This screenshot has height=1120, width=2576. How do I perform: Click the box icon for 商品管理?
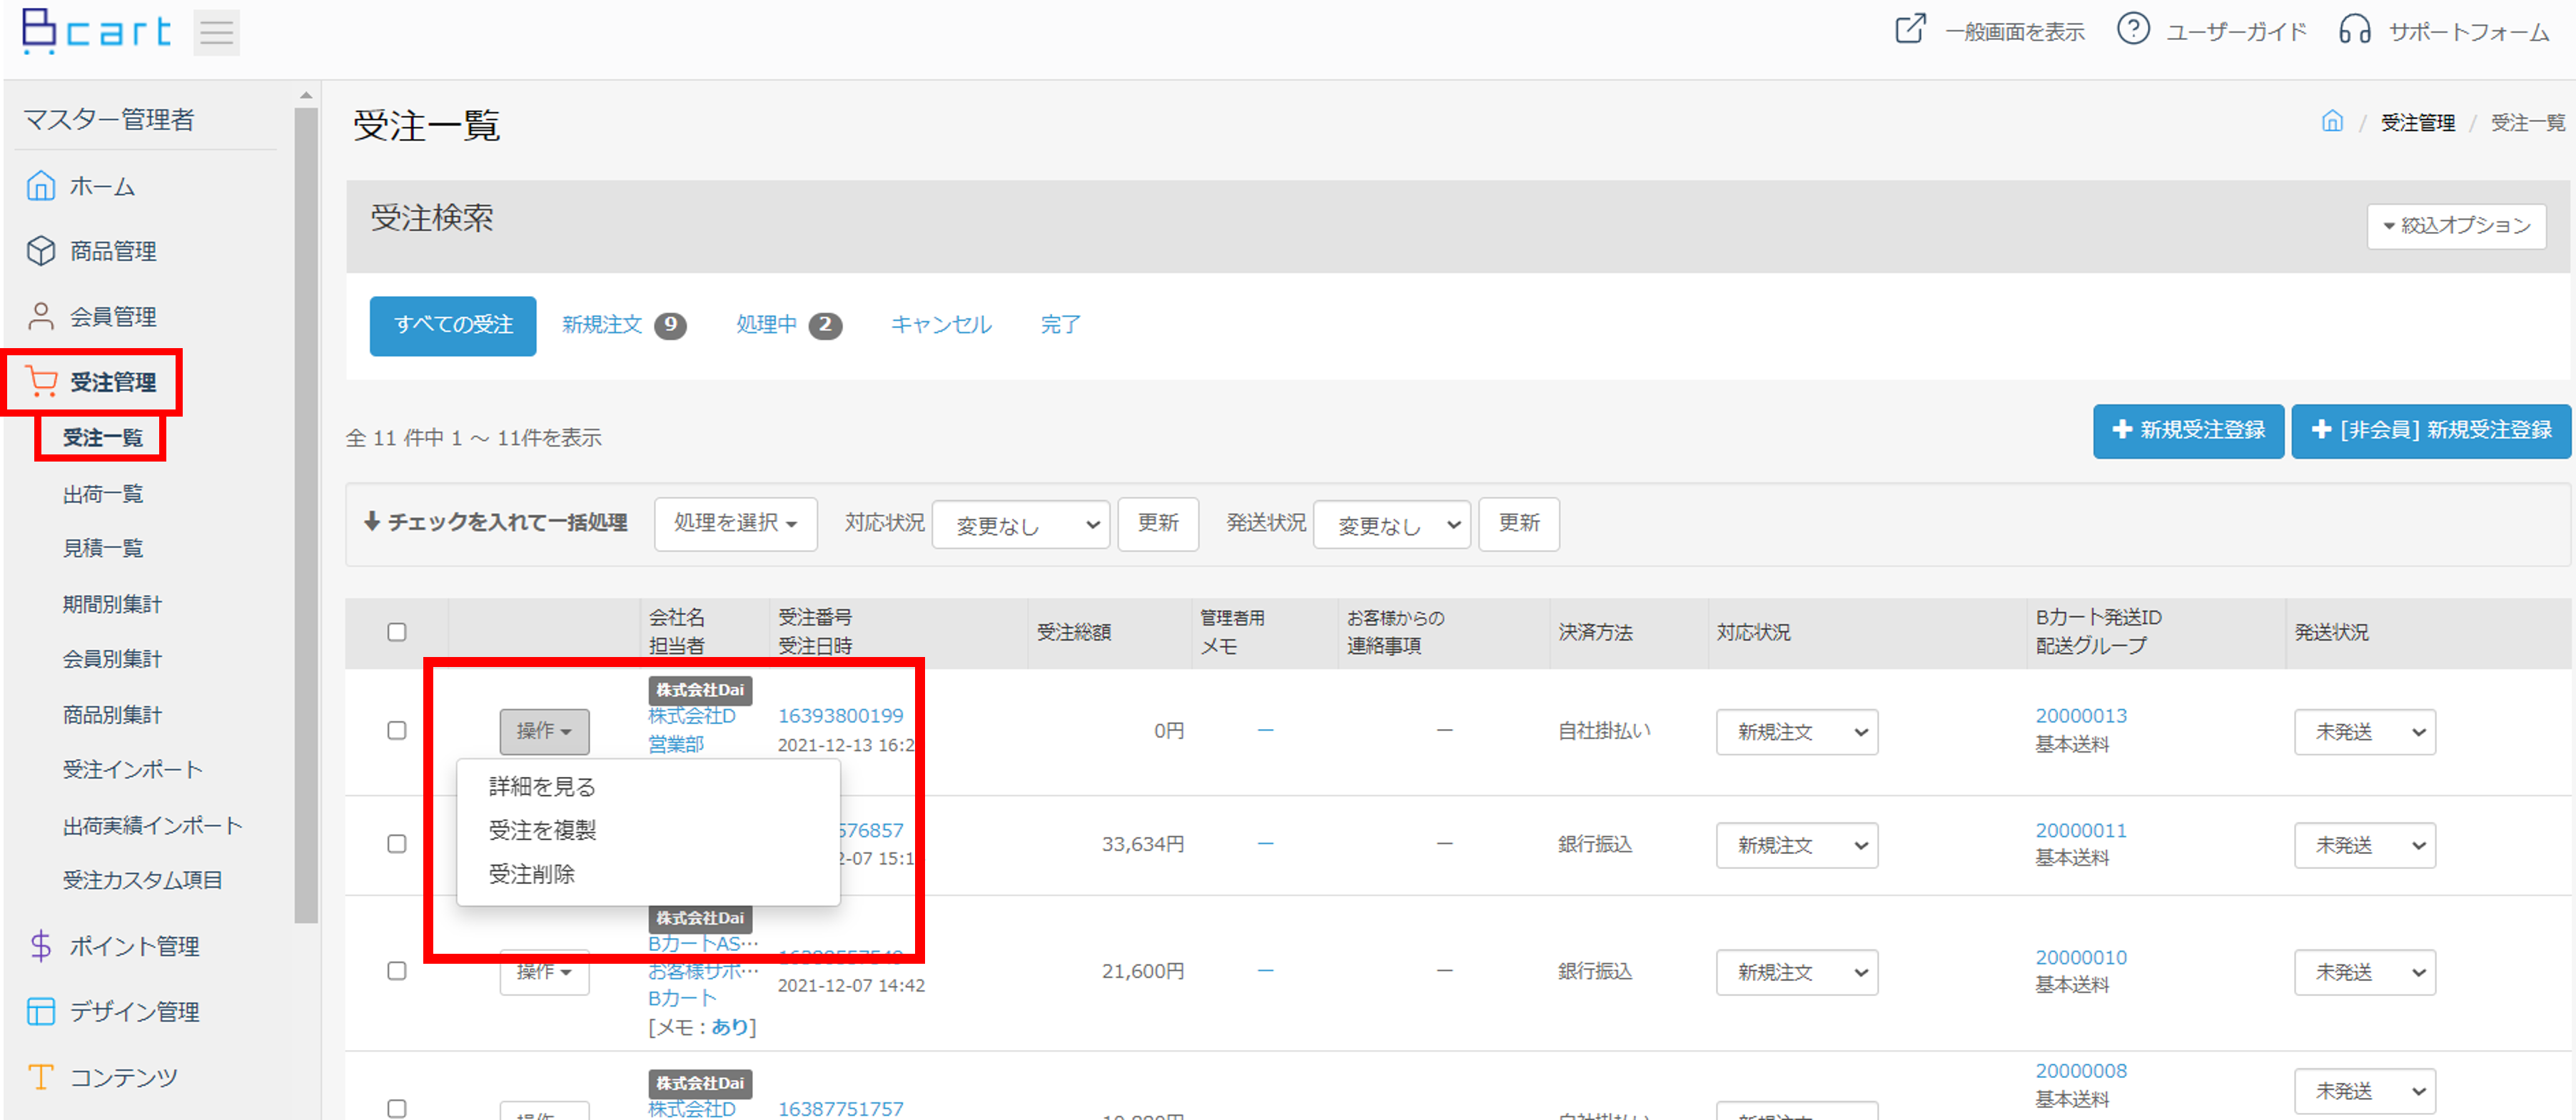41,251
